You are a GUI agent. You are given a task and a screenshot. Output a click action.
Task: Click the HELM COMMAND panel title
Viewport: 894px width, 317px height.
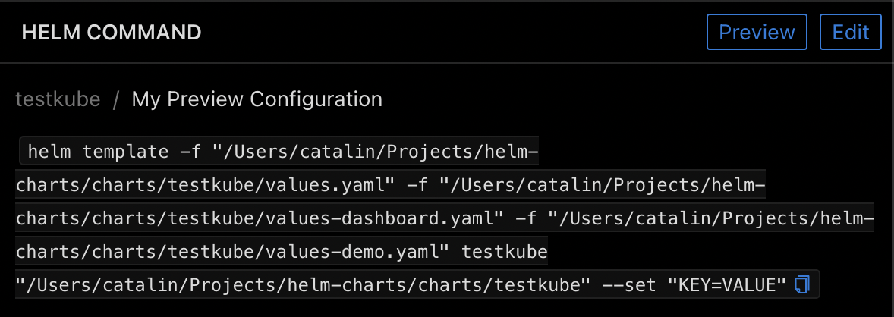[112, 33]
